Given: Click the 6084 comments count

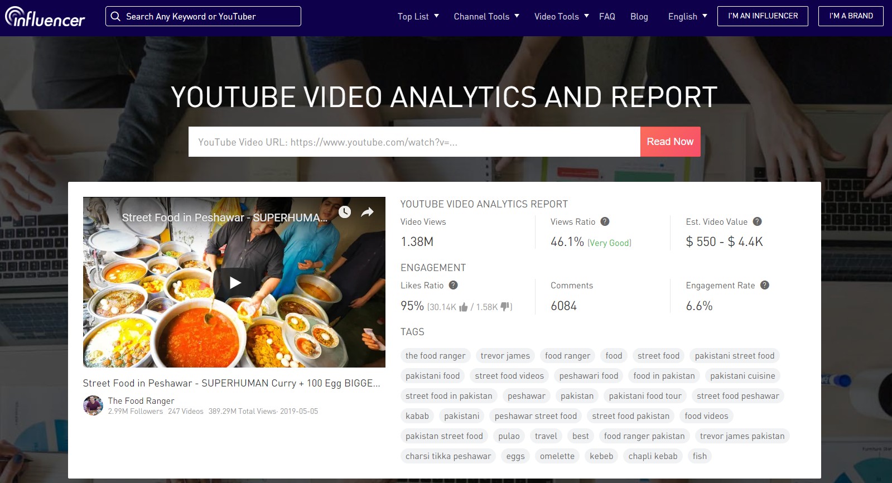Looking at the screenshot, I should tap(563, 306).
